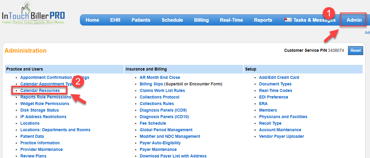Open IP Address Restrictions settings

[x=43, y=117]
